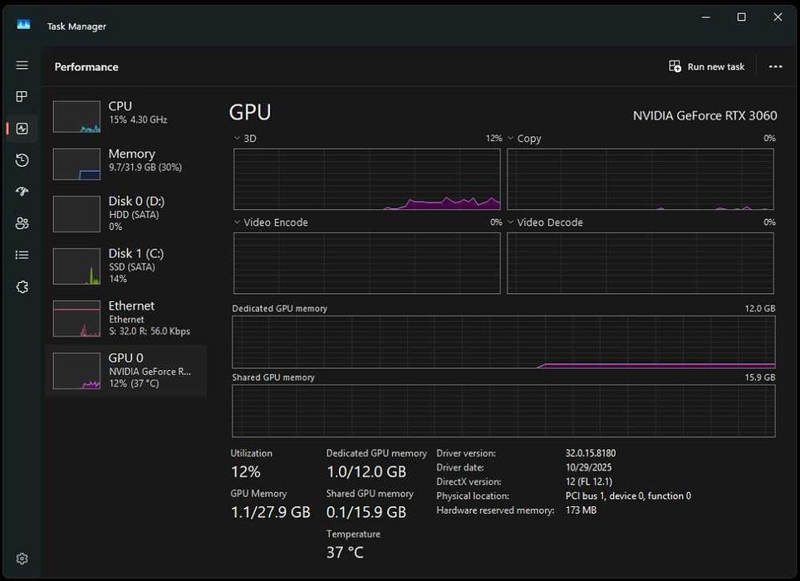Select the Ethernet mini graph thumbnail
This screenshot has height=581, width=800.
(x=76, y=319)
